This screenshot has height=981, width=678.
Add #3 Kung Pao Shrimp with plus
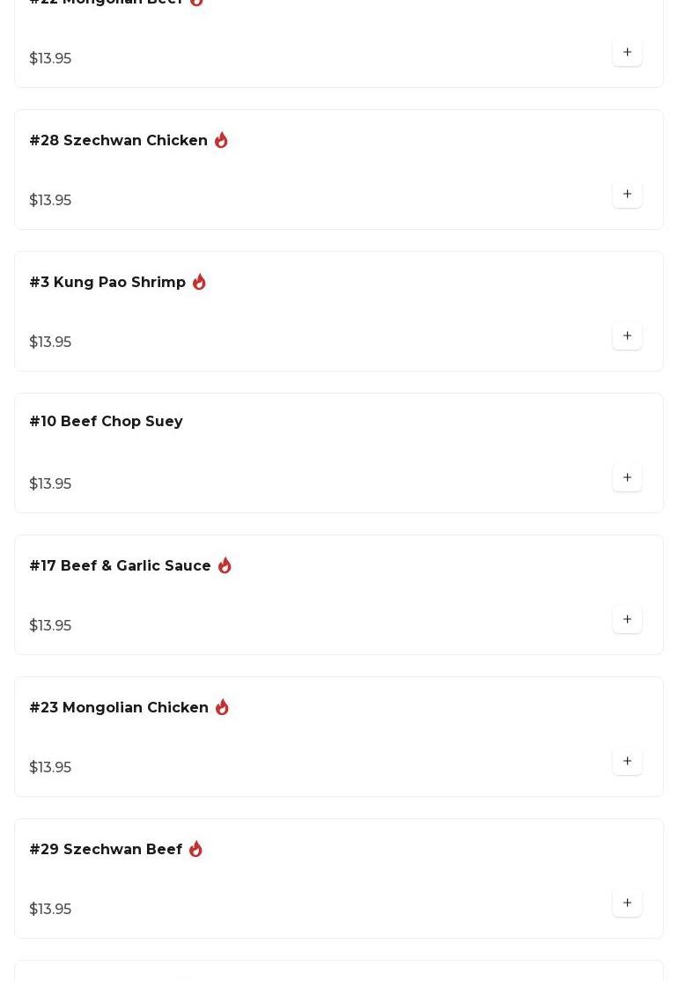(x=627, y=336)
